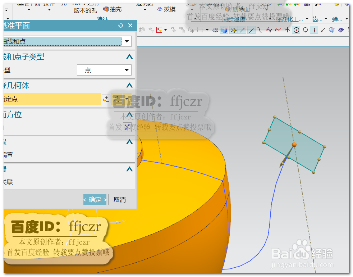Click the red-and-grey box icon left of the blue cube
Image resolution: width=353 pixels, height=277 pixels.
tap(215, 30)
